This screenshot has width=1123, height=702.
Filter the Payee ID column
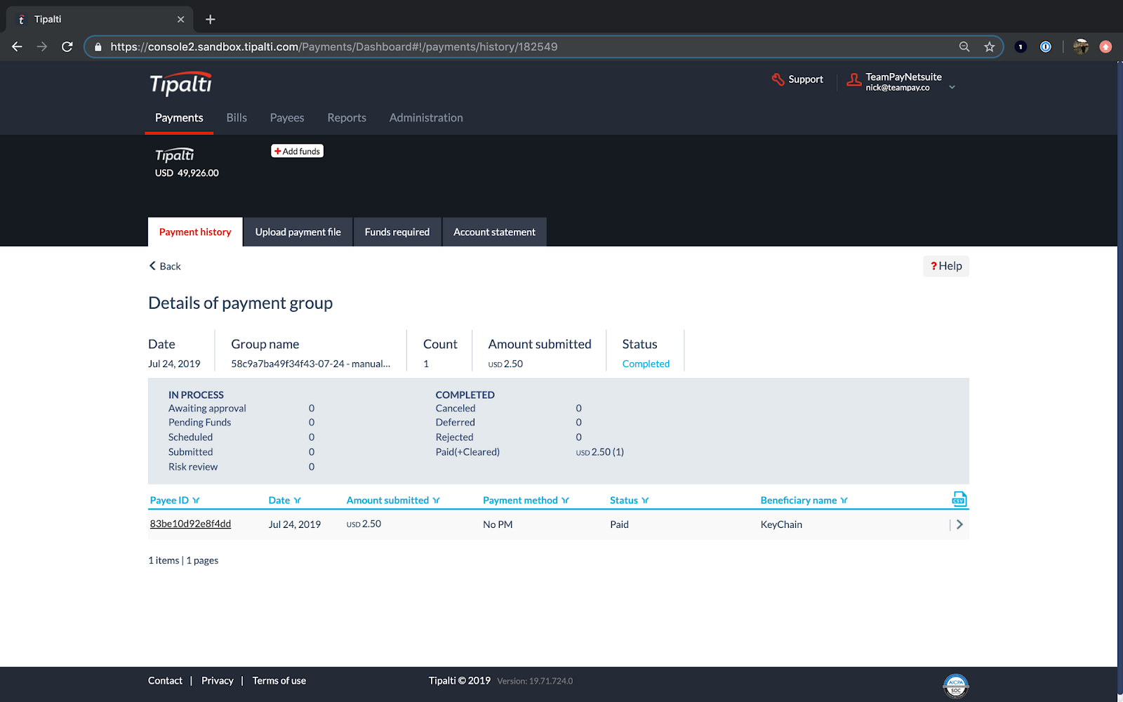196,501
